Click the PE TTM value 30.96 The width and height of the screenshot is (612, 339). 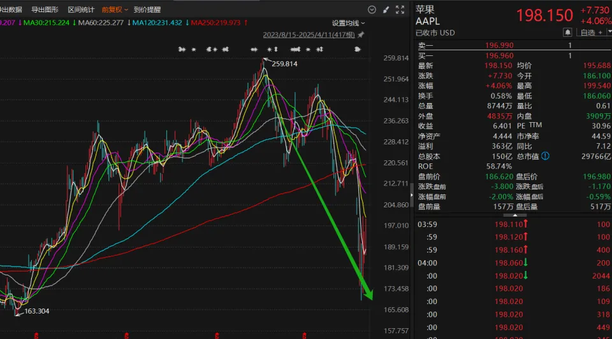(x=601, y=126)
